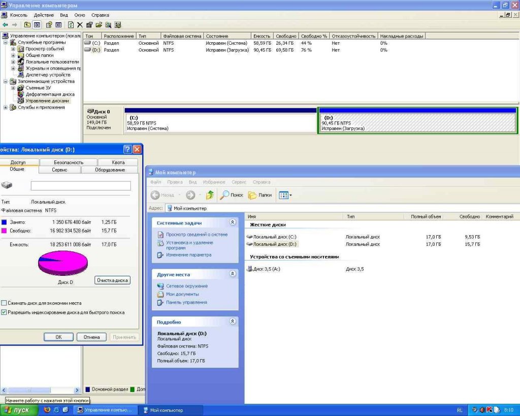Open Установка и удаление программ link

tap(189, 245)
